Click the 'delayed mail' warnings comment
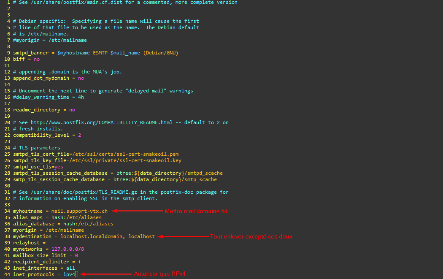The height and width of the screenshot is (279, 443). (103, 91)
